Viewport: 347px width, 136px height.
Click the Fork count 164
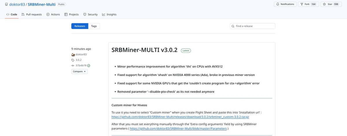[313, 4]
